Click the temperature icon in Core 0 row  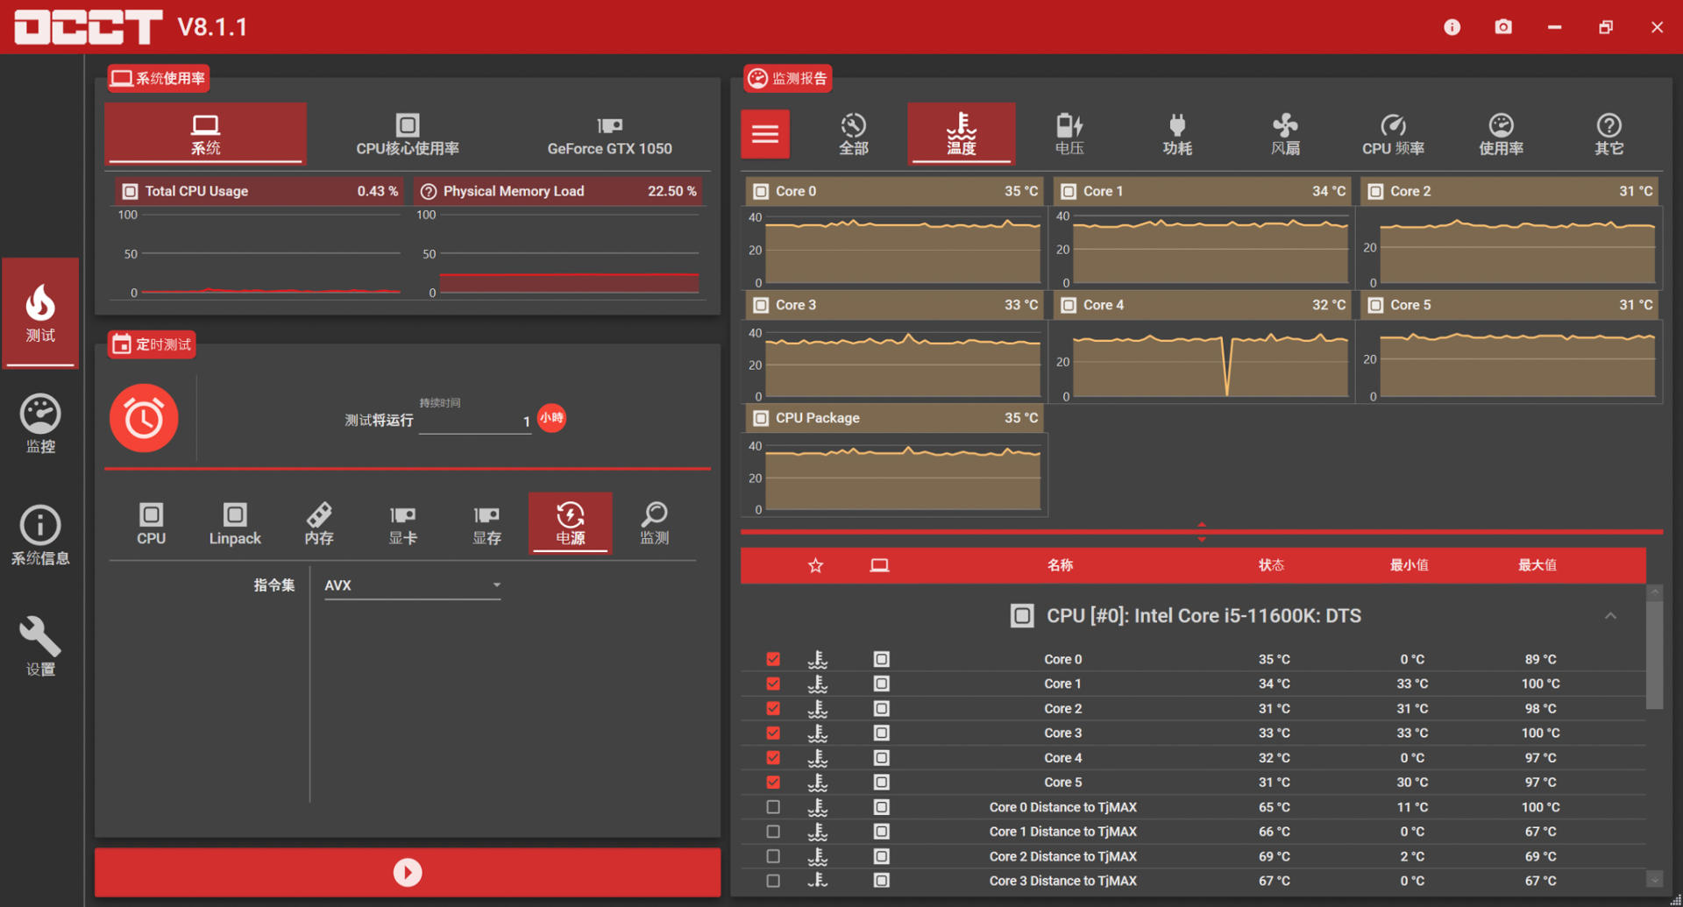[x=817, y=659]
